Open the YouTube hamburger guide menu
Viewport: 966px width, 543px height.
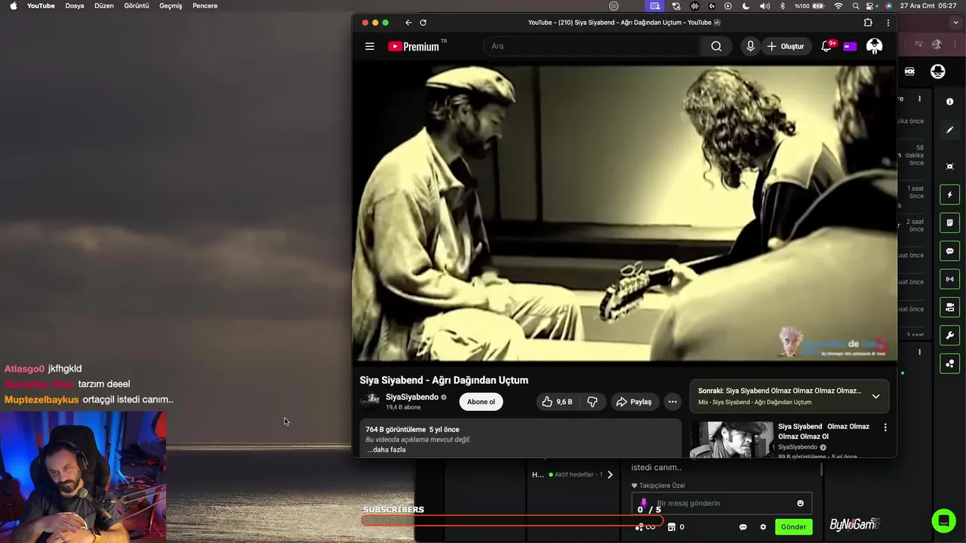tap(370, 46)
